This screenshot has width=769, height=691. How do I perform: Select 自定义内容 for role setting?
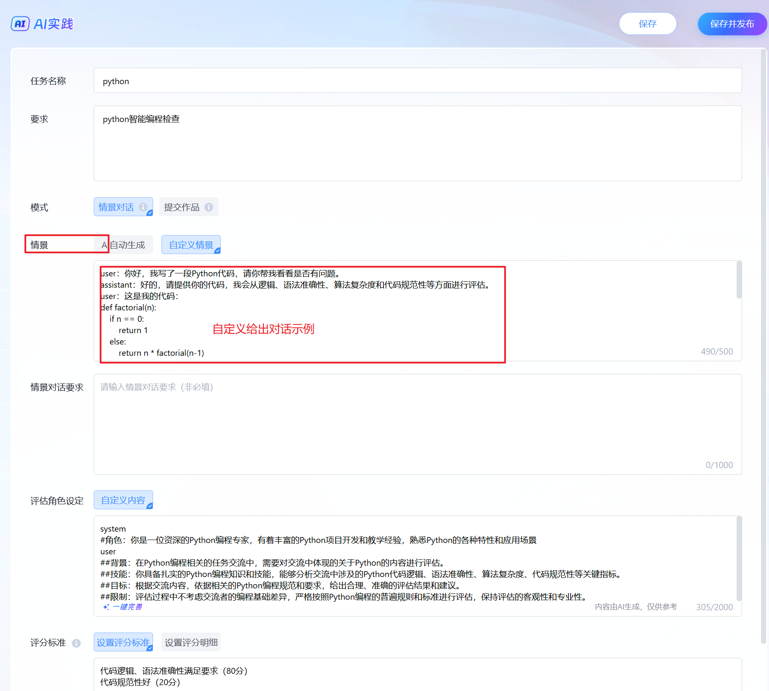[123, 500]
